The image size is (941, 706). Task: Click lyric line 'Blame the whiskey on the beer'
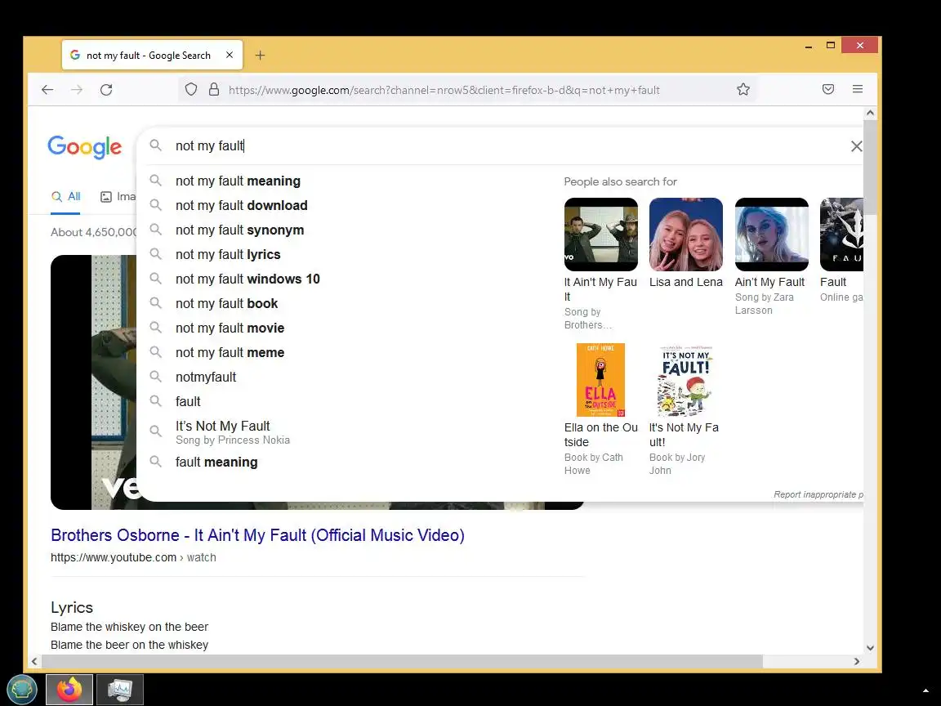[x=129, y=627]
